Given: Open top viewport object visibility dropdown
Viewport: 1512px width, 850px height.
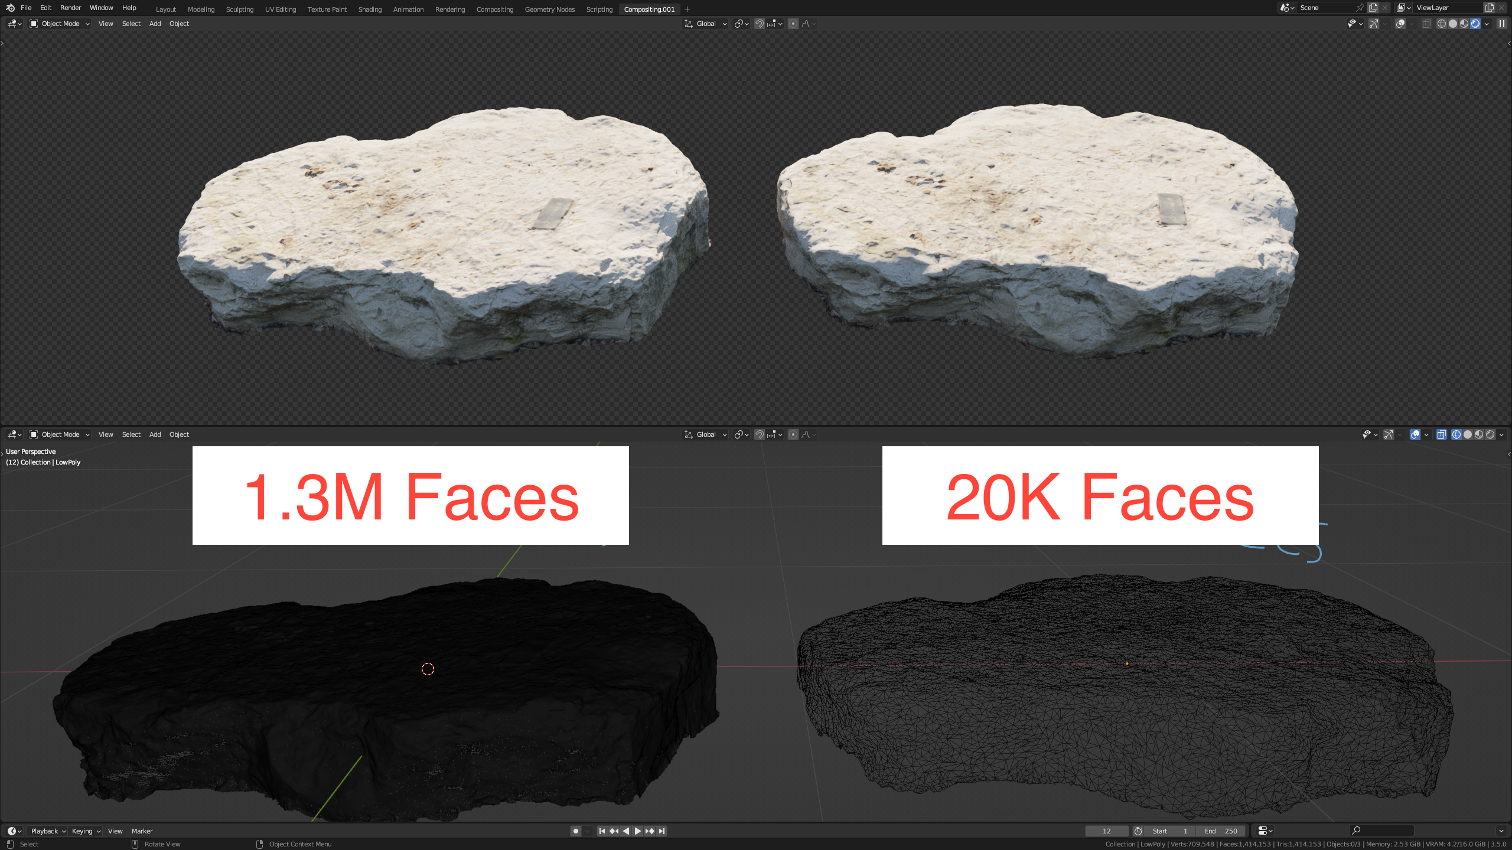Looking at the screenshot, I should pos(1354,24).
